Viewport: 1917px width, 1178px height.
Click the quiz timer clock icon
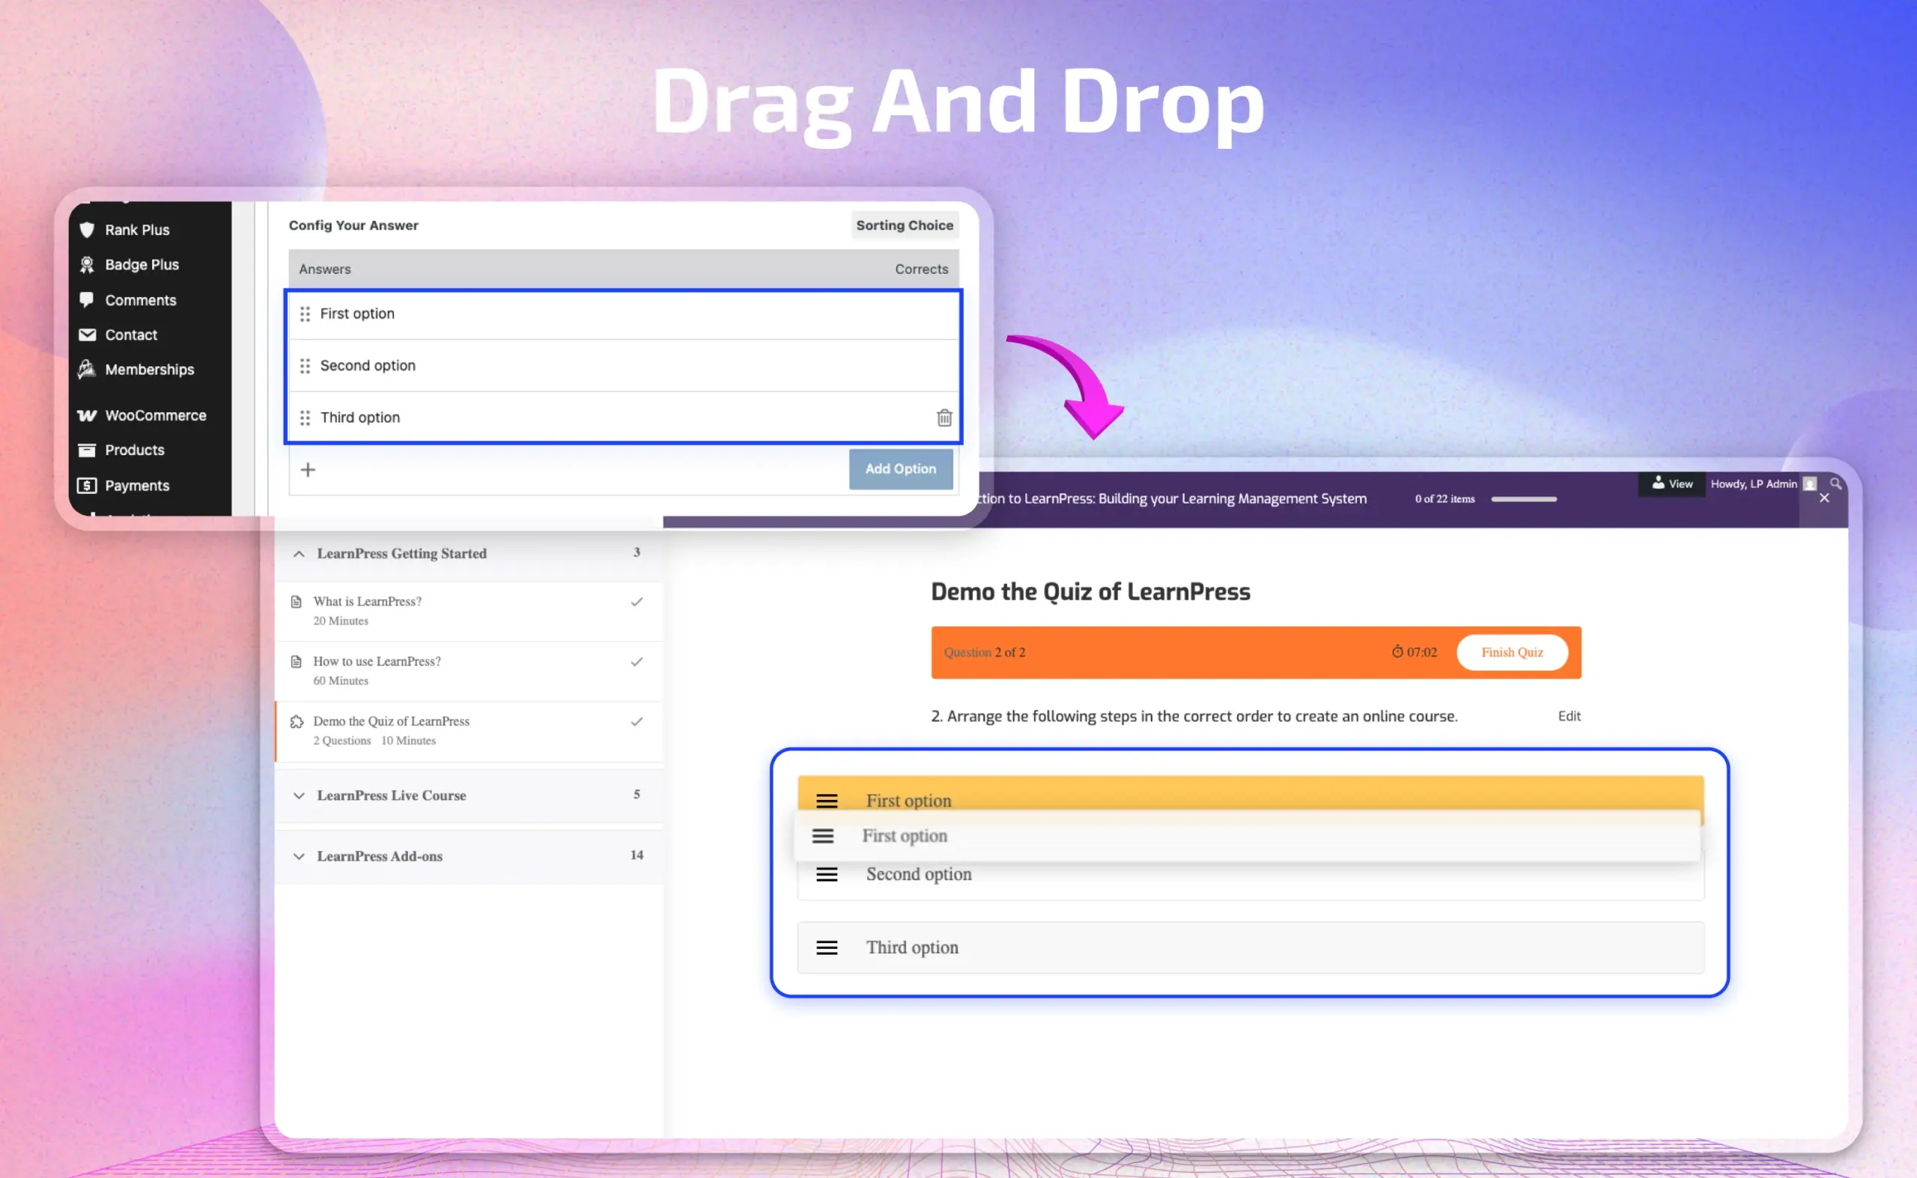(x=1398, y=651)
